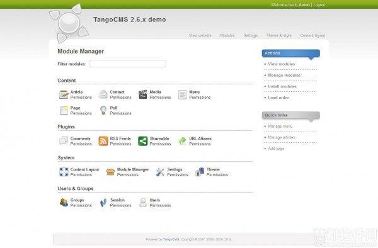Open the Groups people icon
The height and width of the screenshot is (248, 378).
click(x=64, y=203)
